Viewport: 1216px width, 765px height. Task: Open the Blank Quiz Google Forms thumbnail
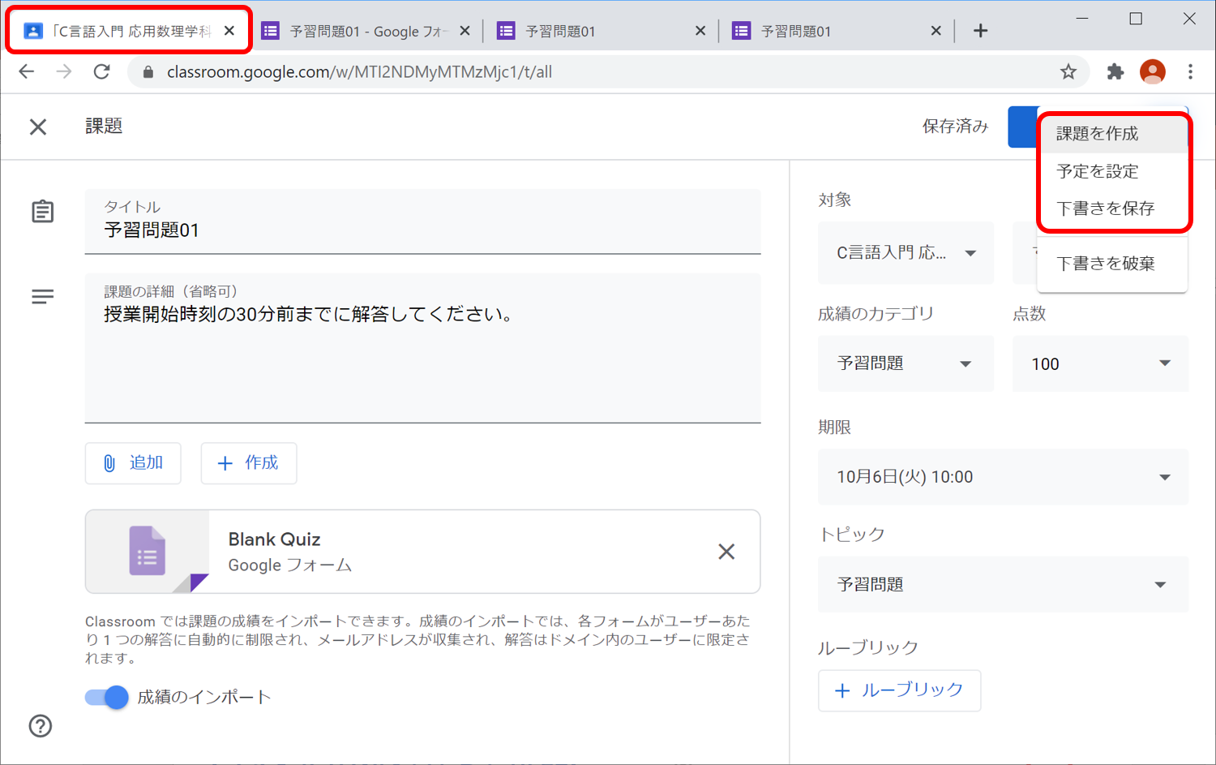point(148,552)
